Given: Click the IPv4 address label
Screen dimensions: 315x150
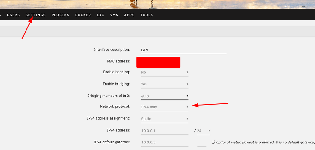Looking at the screenshot, I should pos(118,130).
